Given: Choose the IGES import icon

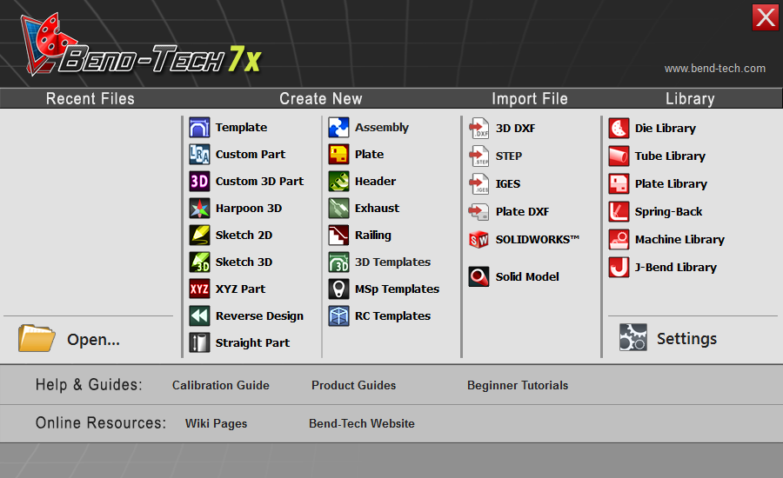Looking at the screenshot, I should (478, 184).
